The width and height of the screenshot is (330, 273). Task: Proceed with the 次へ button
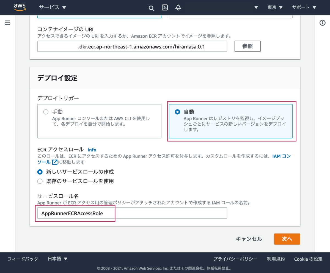click(287, 239)
